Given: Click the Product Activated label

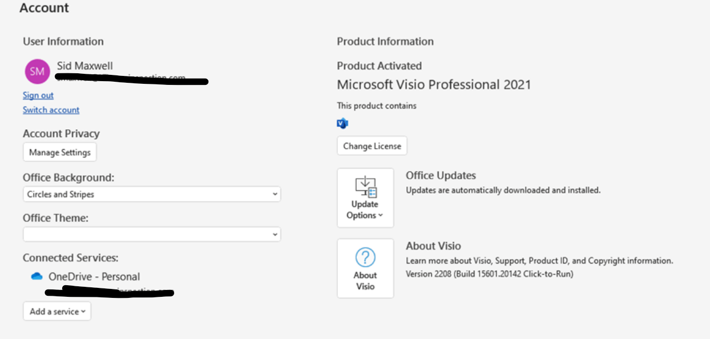Looking at the screenshot, I should click(x=380, y=66).
